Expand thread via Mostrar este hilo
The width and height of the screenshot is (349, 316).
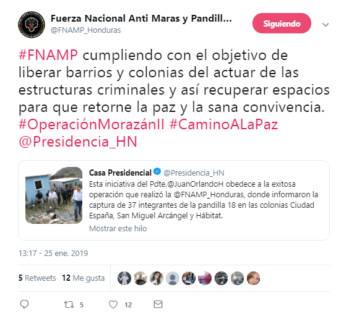tap(118, 228)
